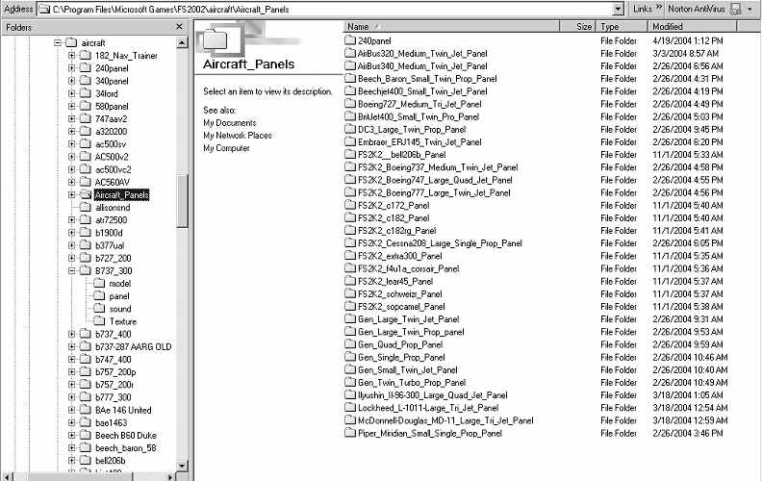
Task: Collapse the B737_300 tree node
Action: pos(71,270)
